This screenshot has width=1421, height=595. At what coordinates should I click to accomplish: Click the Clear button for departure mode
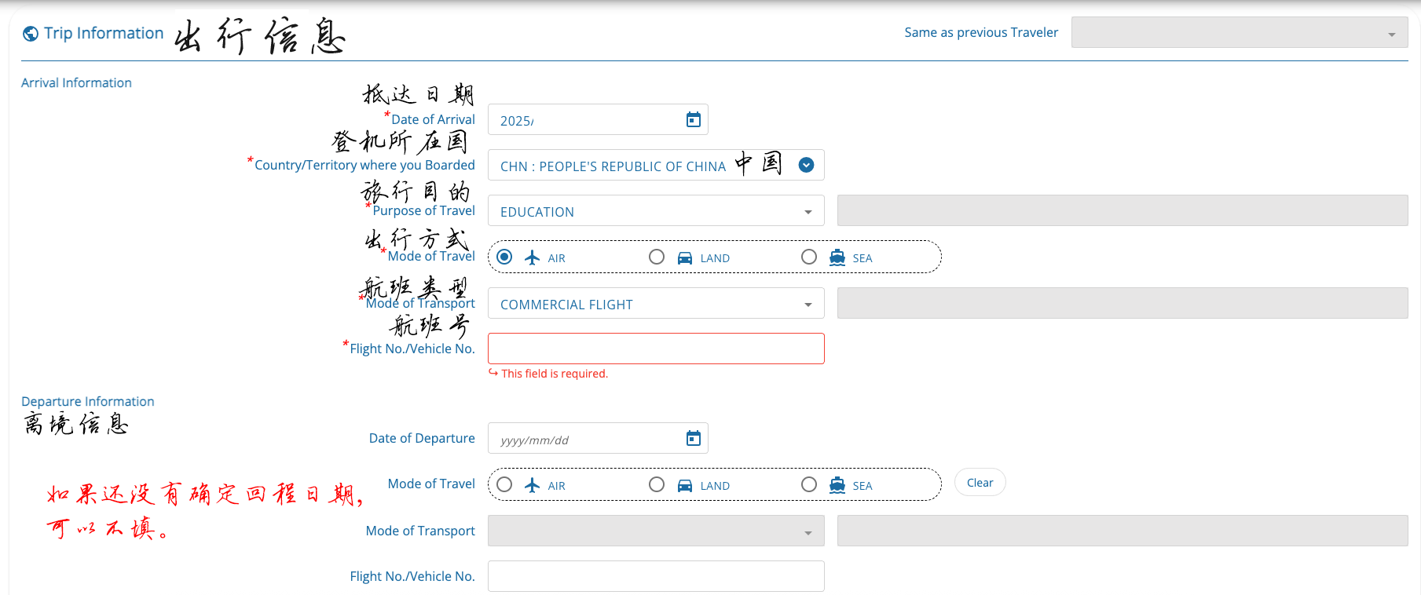click(980, 483)
